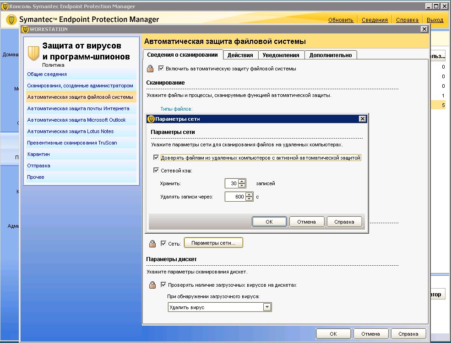451x343 pixels.
Task: Click the shield icon in the Параметры сети title bar
Action: [151, 119]
